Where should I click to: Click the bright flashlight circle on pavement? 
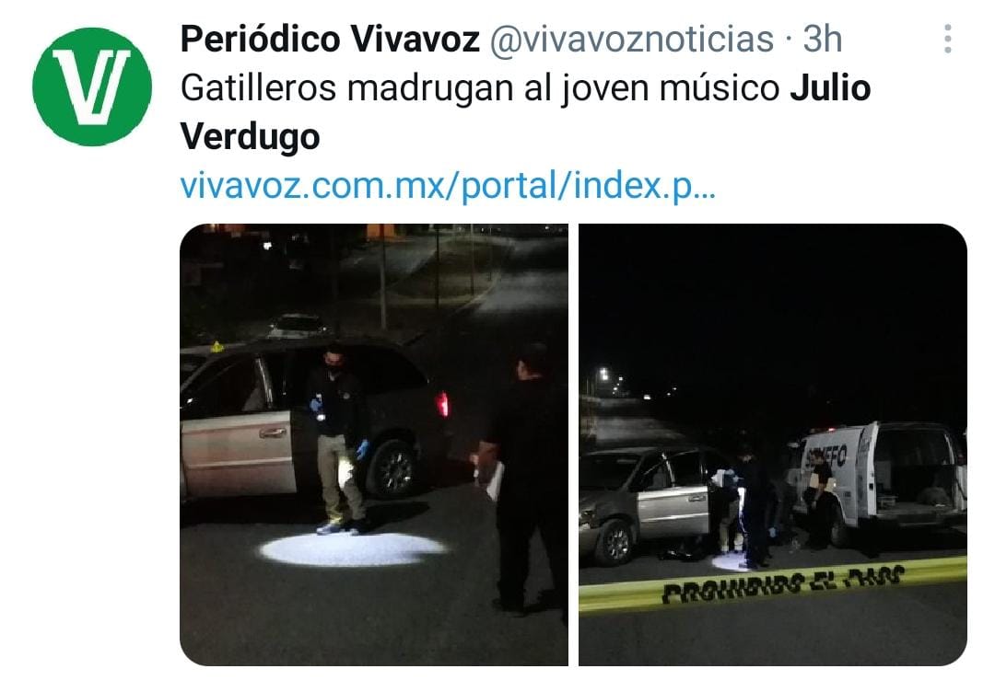tap(354, 548)
